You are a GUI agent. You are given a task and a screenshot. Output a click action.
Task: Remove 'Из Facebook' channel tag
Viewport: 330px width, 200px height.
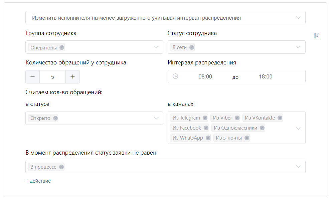point(206,128)
